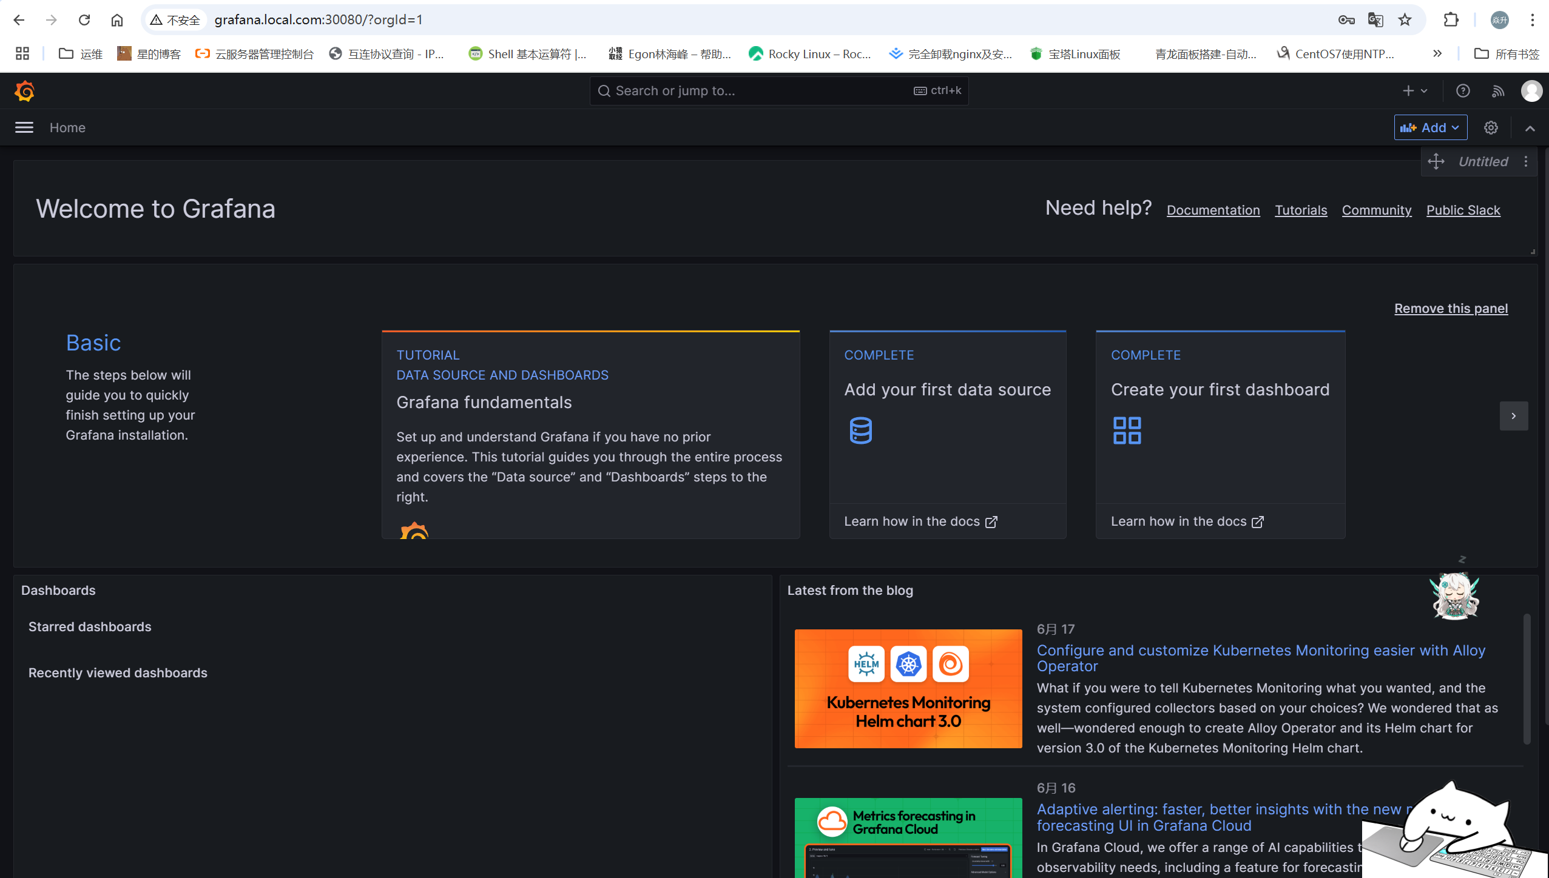Open 所有书签 all bookmarks folder
Screen dimensions: 1549x878
point(1507,54)
